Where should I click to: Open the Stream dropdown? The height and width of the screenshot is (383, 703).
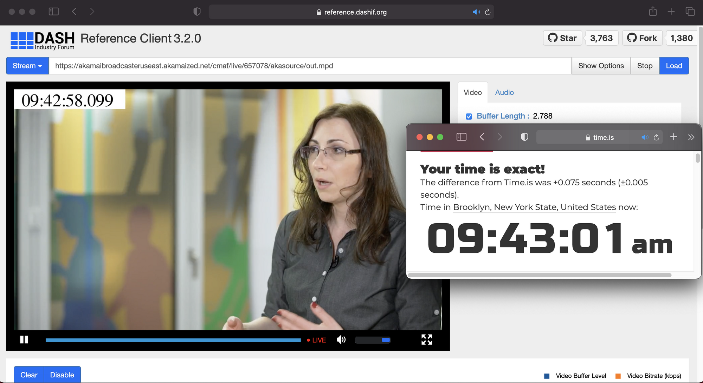click(27, 66)
